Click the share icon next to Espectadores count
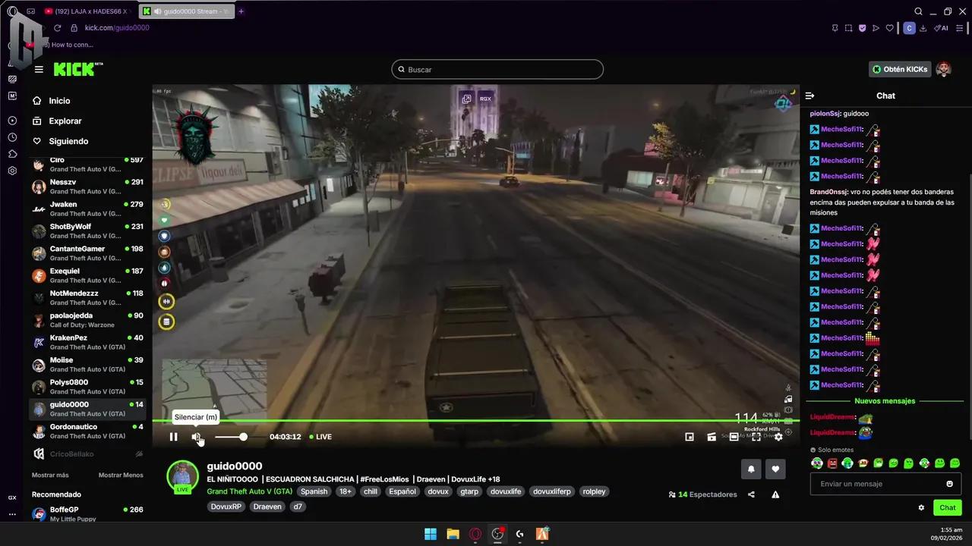Image resolution: width=972 pixels, height=546 pixels. pos(752,494)
